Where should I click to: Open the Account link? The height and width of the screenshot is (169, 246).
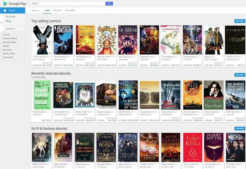click(6, 34)
